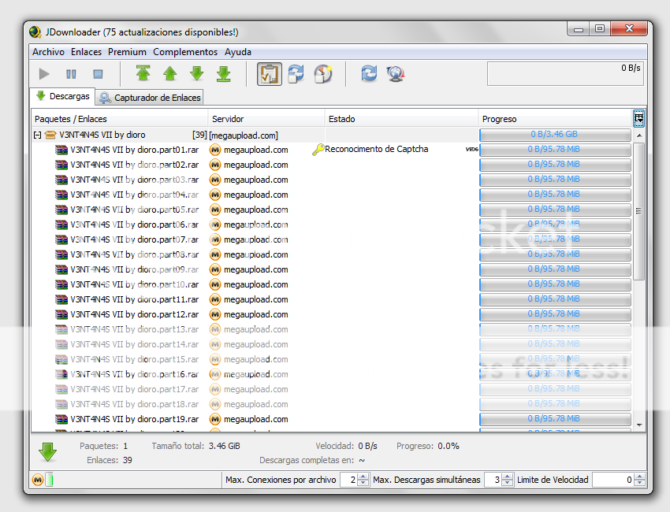The image size is (670, 512).
Task: Click the rar icon of part10.rar
Action: point(61,284)
